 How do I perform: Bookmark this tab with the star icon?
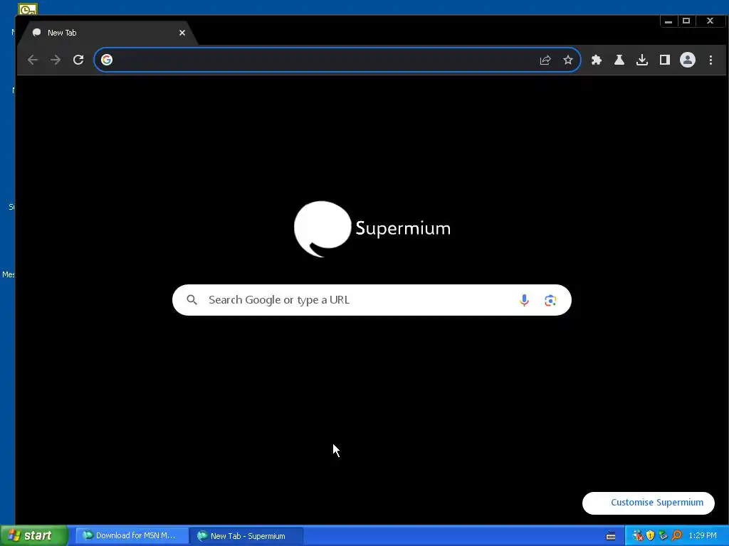[x=567, y=60]
